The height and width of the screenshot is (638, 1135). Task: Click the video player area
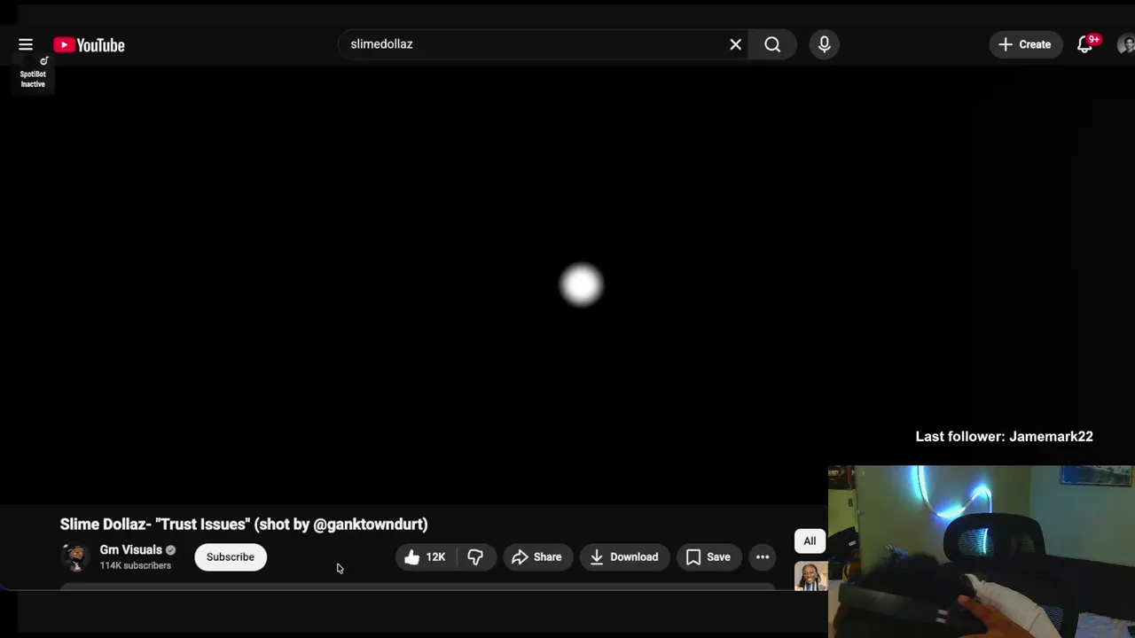click(567, 284)
